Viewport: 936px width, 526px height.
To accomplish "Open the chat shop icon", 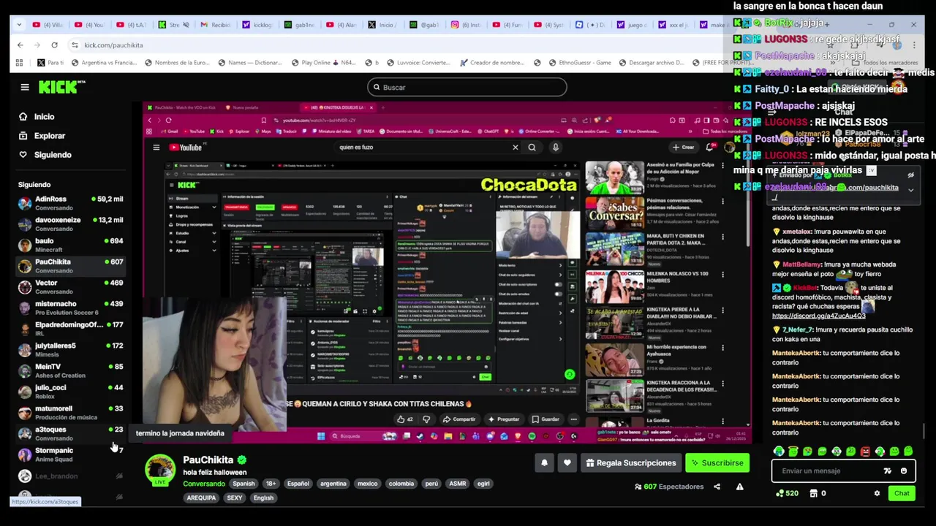I will point(813,493).
